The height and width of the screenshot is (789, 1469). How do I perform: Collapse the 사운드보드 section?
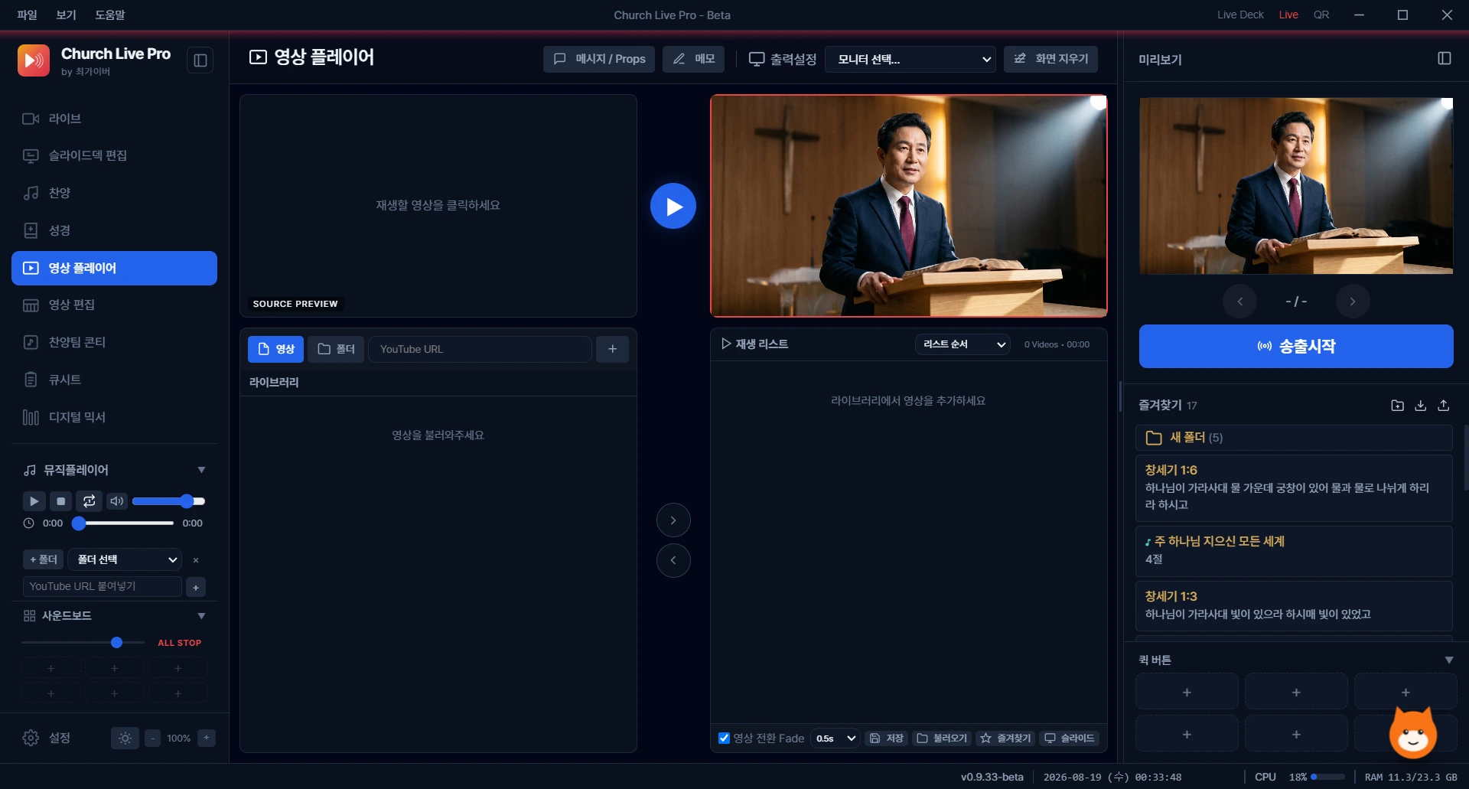(201, 616)
